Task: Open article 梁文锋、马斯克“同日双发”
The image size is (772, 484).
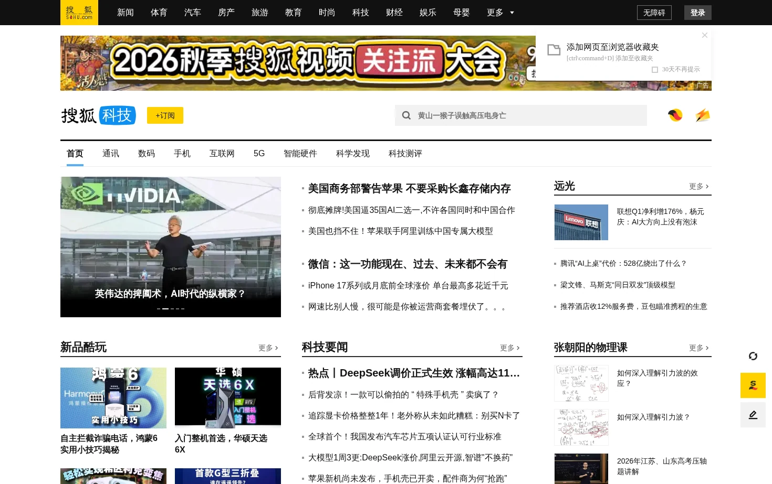Action: pyautogui.click(x=618, y=285)
